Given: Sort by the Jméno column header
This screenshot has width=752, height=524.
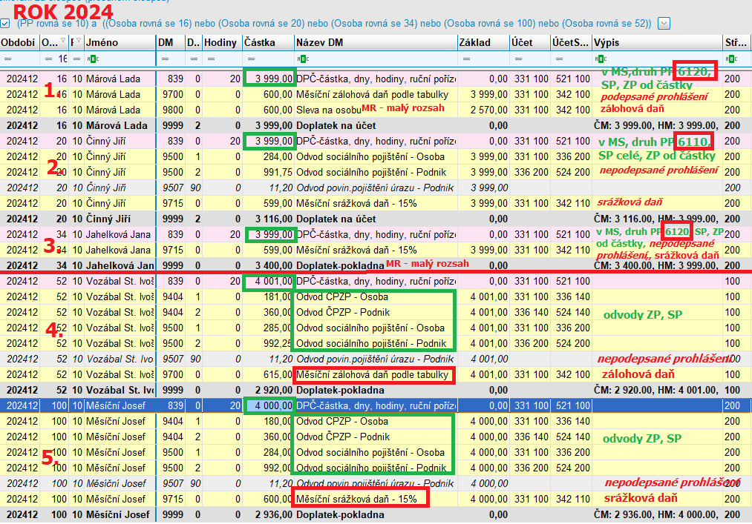Looking at the screenshot, I should point(120,42).
